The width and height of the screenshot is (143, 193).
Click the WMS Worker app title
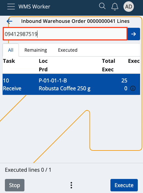[34, 7]
